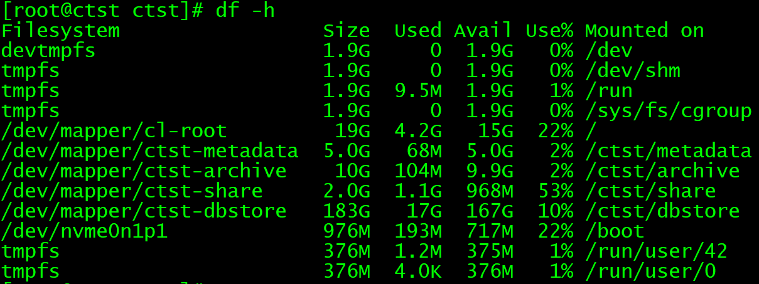
Task: Click the 'Mounted on' column header
Action: pyautogui.click(x=645, y=31)
